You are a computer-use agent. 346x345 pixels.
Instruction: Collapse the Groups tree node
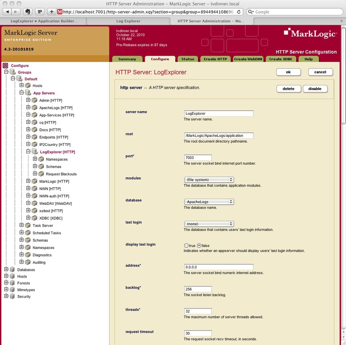point(6,72)
